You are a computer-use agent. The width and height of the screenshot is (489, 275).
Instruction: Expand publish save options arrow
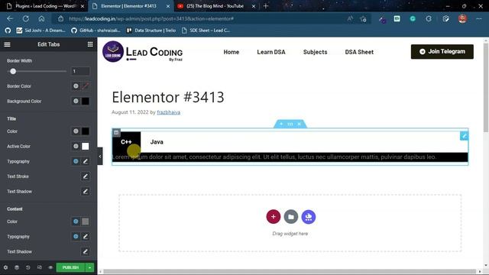coord(90,267)
